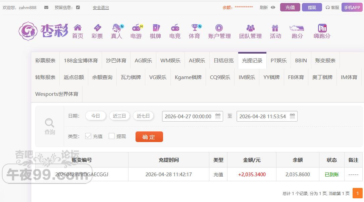
Task: Switch to 日结总览 tab
Action: [223, 61]
